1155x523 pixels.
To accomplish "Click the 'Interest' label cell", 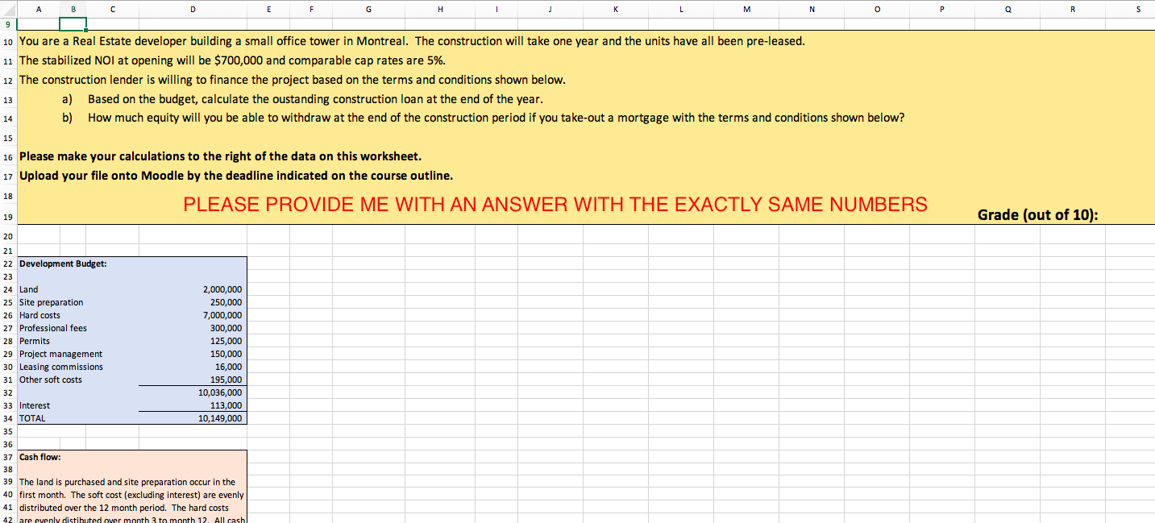I will pyautogui.click(x=35, y=405).
